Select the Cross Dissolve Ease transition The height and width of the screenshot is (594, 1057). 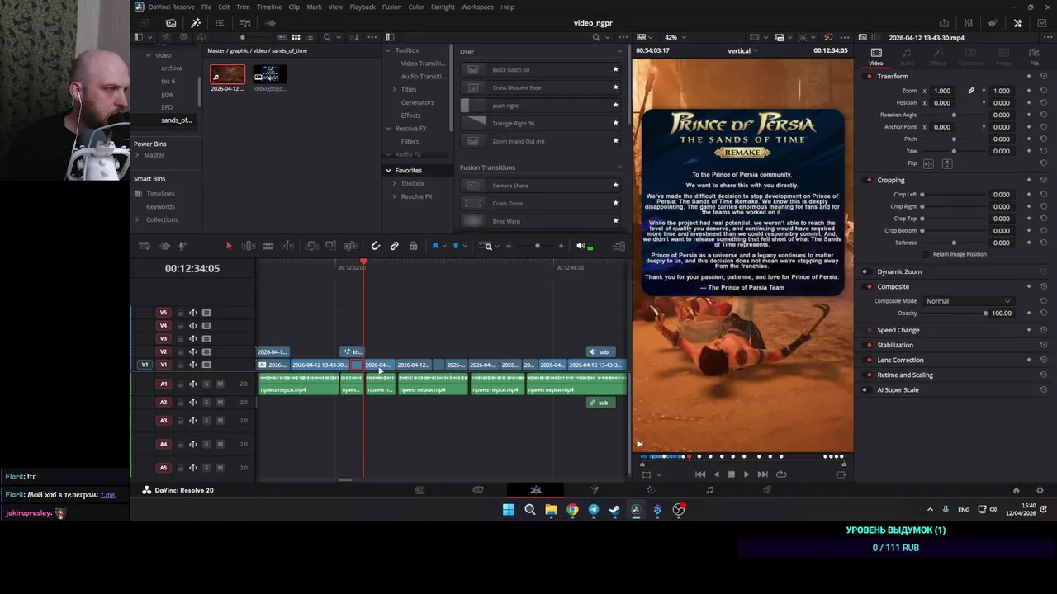click(540, 87)
